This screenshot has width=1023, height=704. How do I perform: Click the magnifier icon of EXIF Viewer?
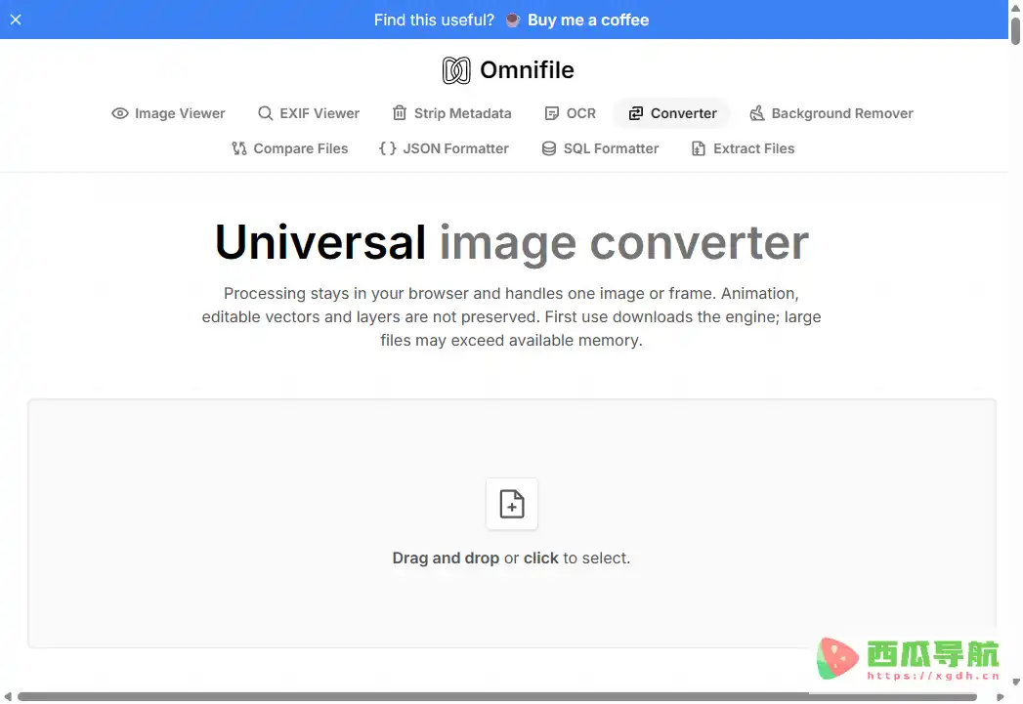coord(265,113)
